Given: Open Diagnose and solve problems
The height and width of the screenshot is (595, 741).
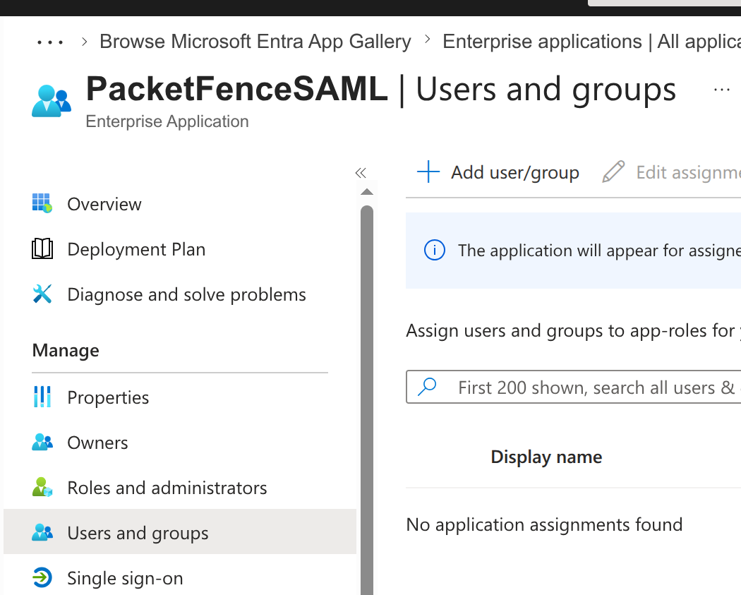Looking at the screenshot, I should 179,294.
